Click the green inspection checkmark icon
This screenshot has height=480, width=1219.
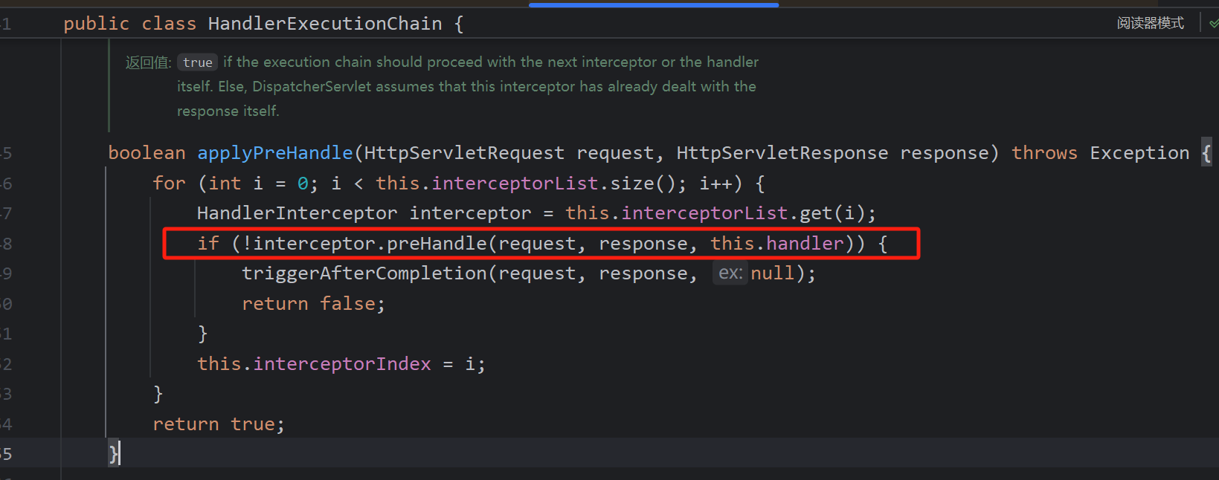coord(1213,24)
